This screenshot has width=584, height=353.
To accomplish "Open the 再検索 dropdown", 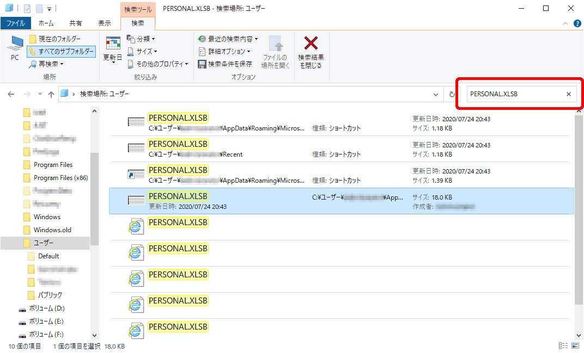I will 46,64.
